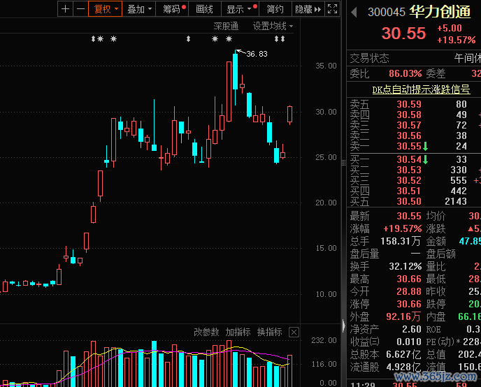Image resolution: width=481 pixels, height=387 pixels.
Task: Click the minus zoom-out chart button
Action: (x=80, y=9)
